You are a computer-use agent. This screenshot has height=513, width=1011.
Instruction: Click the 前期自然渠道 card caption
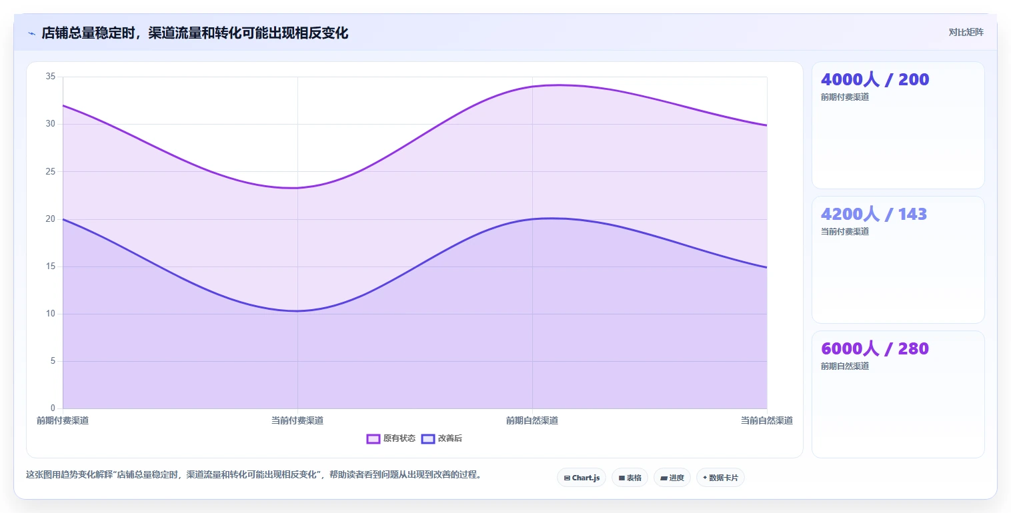[x=845, y=366]
